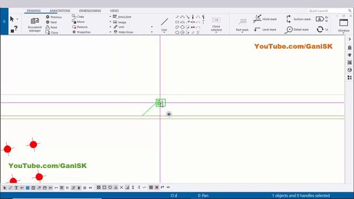Viewport: 354px width, 199px height.
Task: Open drawing Properties
Action: (x=81, y=32)
